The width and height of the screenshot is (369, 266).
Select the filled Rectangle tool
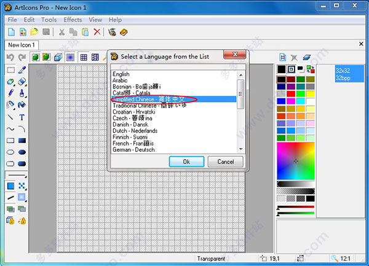22,141
